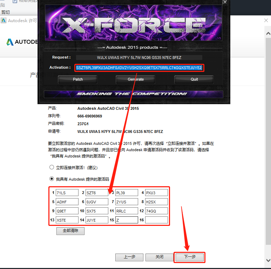Select 我具有 Autodesk 提供的激活码 radio option

tap(52, 179)
